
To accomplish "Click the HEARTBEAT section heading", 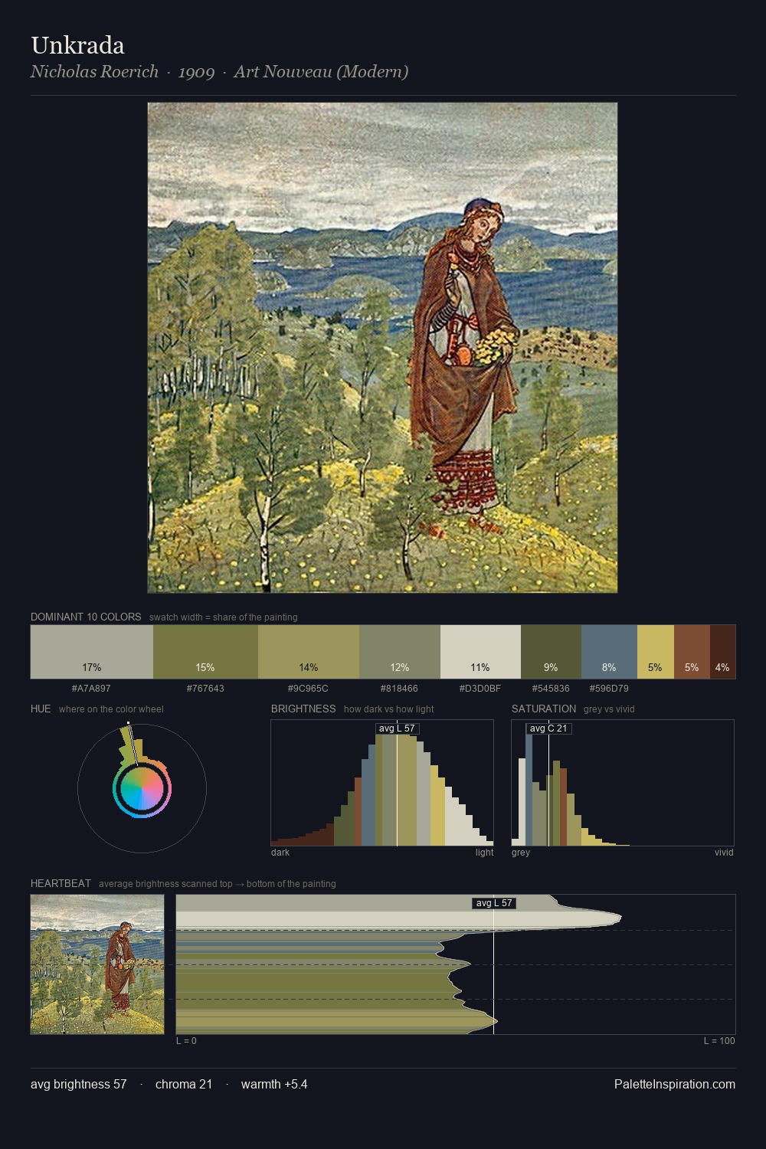I will point(61,883).
